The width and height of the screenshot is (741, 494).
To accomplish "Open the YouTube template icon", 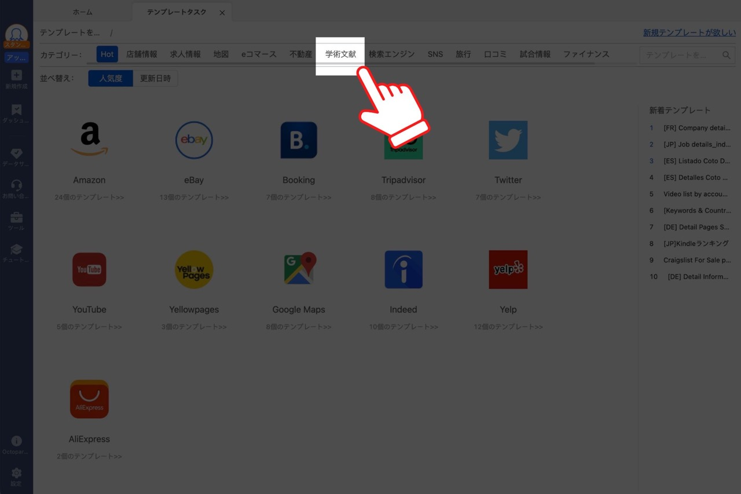I will click(89, 269).
